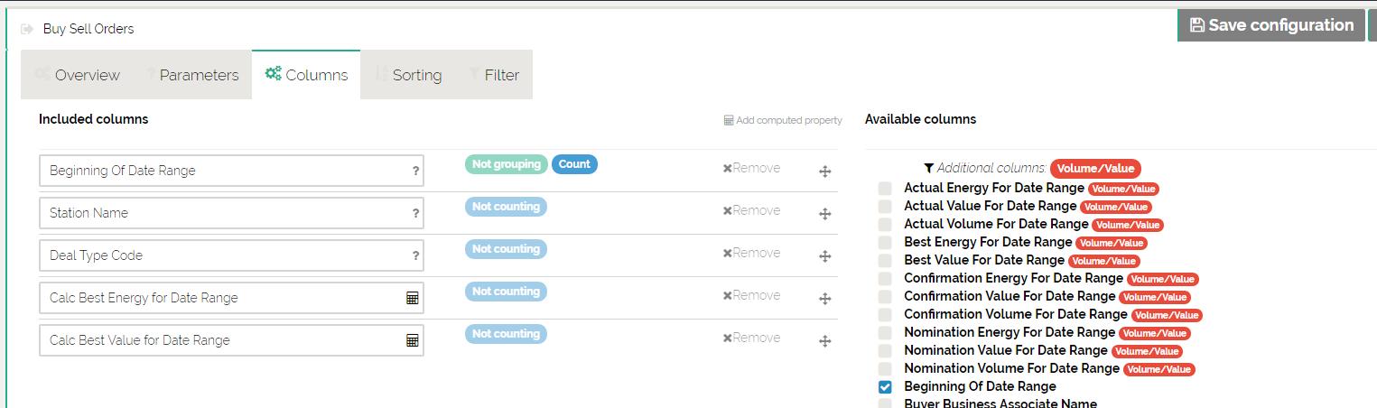This screenshot has width=1377, height=408.
Task: Click the move handle for Deal Type Code
Action: tap(824, 256)
